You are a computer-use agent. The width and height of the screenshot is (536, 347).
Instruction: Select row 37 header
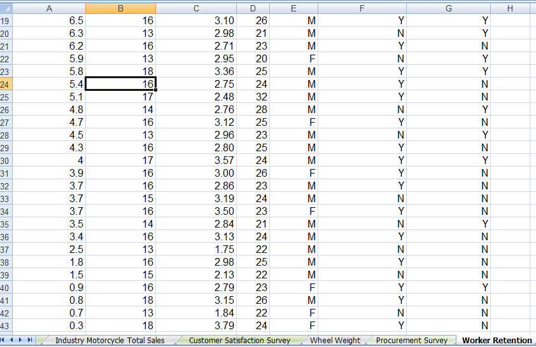6,249
